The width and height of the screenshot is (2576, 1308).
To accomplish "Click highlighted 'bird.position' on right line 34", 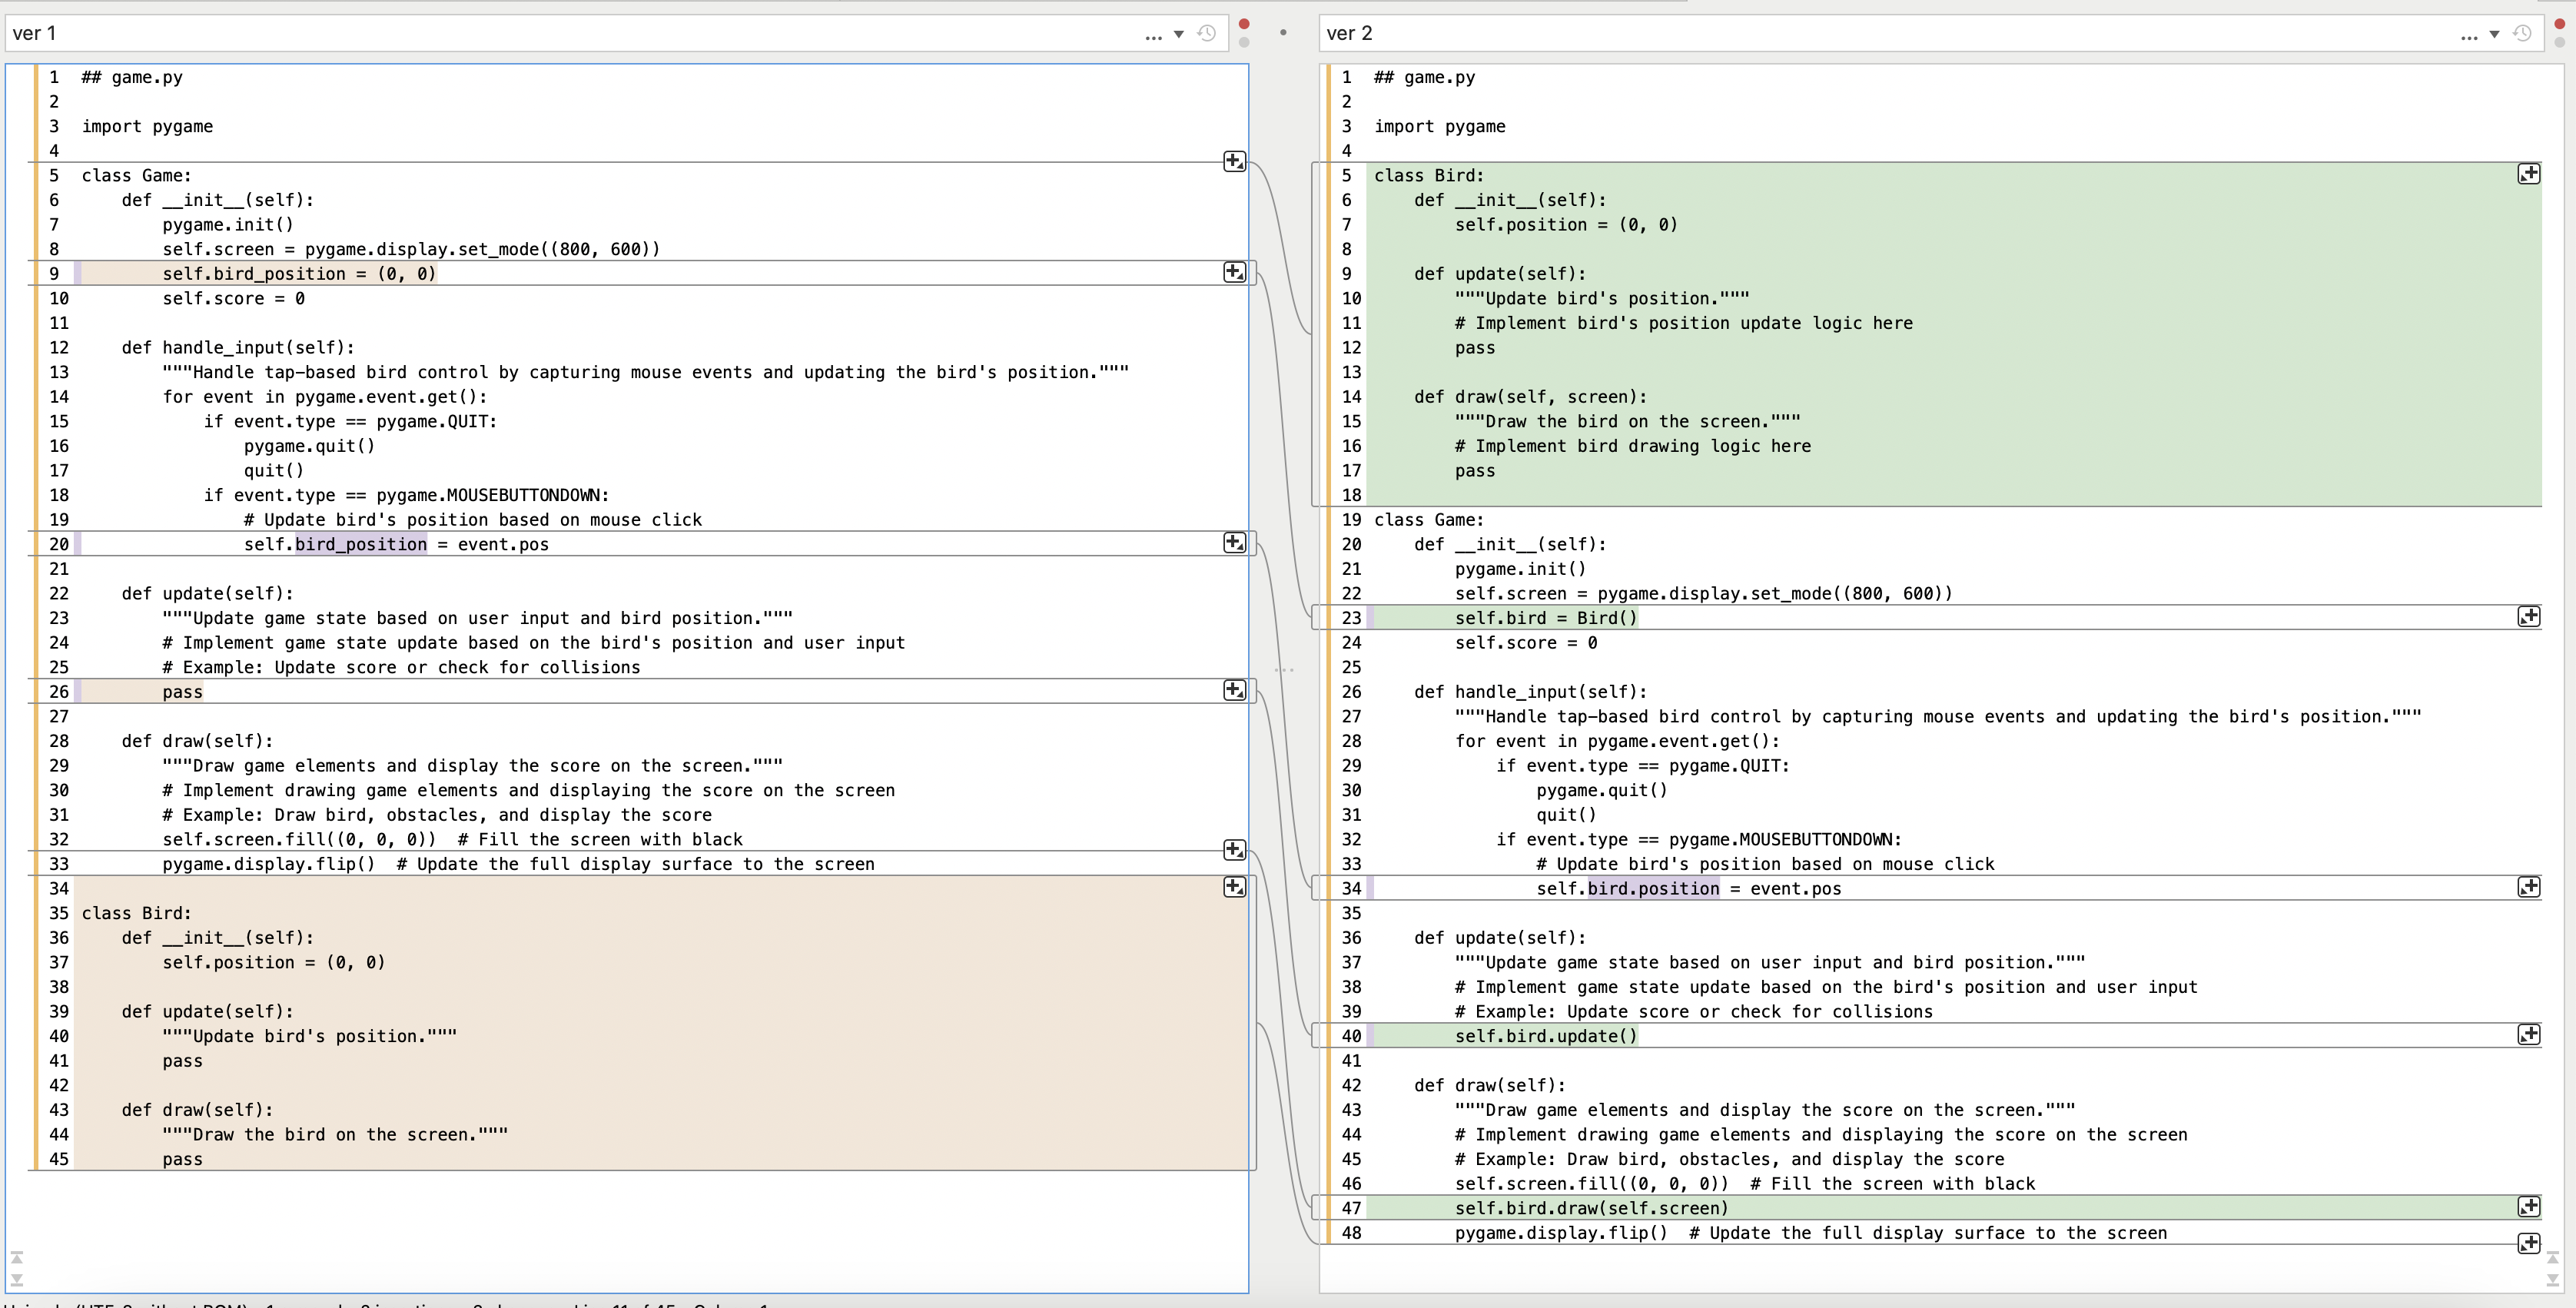I will (1654, 888).
